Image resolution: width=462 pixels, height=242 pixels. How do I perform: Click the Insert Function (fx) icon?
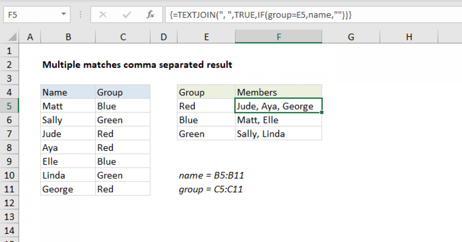[150, 15]
